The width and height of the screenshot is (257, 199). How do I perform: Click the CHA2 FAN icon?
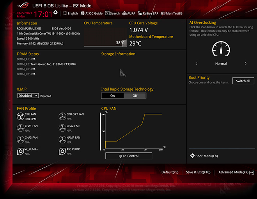tap(62, 128)
